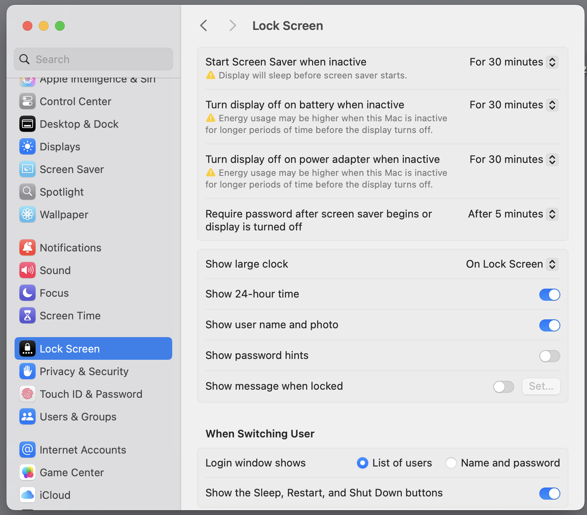Open the Wallpaper flower icon
The width and height of the screenshot is (587, 515).
click(27, 215)
